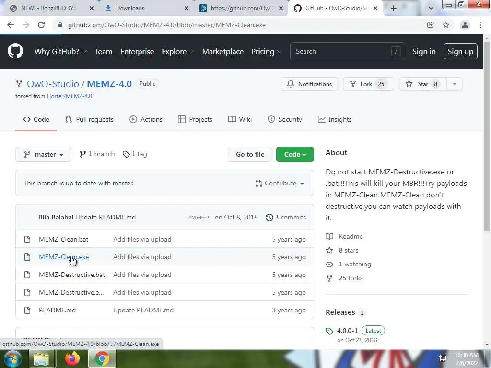This screenshot has height=368, width=491.
Task: Switch to the Wiki tab
Action: tap(240, 119)
